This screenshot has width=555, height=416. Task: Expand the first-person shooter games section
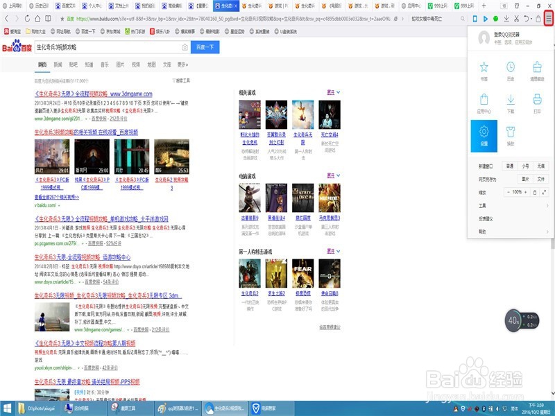click(334, 251)
